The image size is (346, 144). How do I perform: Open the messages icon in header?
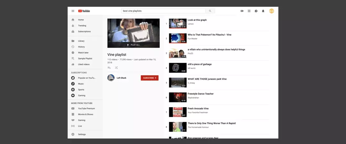[256, 11]
